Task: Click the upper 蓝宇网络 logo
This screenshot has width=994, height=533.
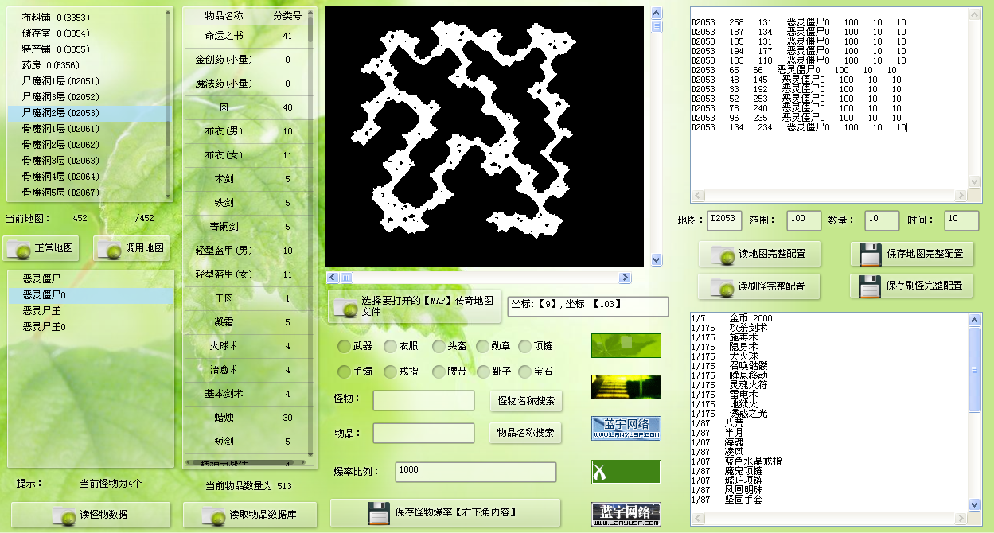Action: 626,428
